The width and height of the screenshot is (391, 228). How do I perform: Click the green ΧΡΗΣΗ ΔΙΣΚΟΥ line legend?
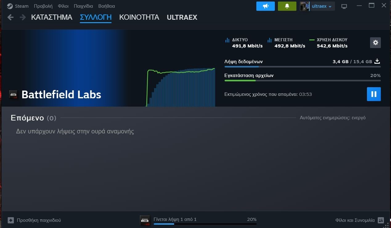click(312, 40)
